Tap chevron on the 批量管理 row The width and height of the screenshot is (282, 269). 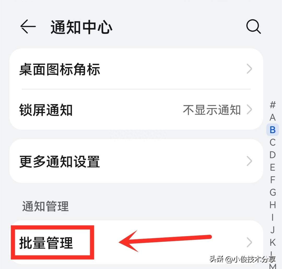(x=249, y=242)
